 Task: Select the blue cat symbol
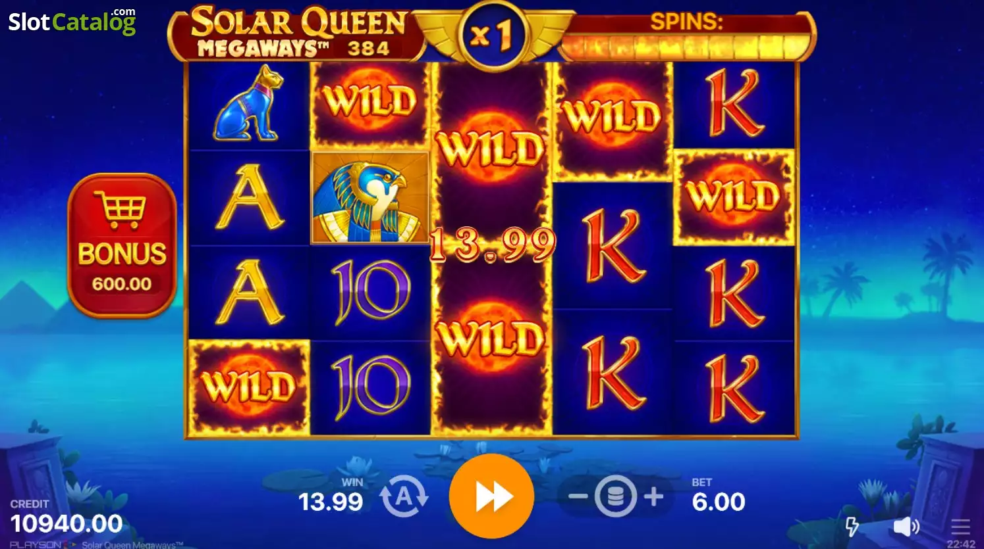point(249,103)
